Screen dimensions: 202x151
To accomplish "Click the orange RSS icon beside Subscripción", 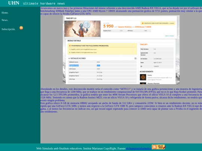I will coord(21,28).
